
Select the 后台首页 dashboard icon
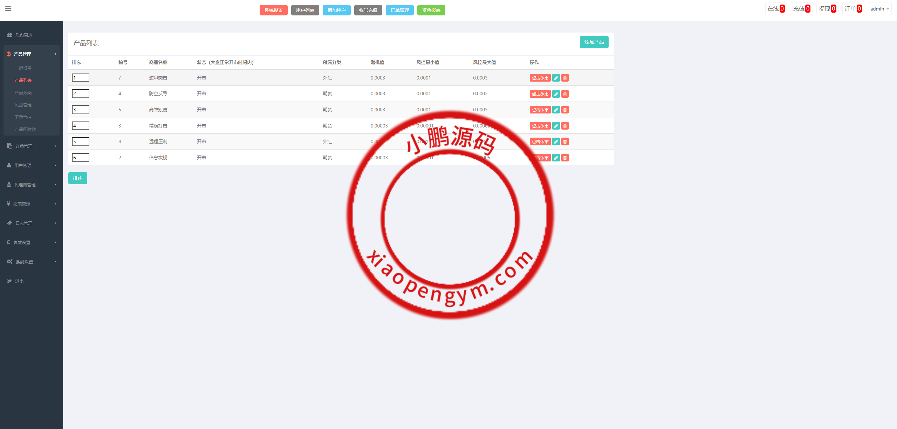pyautogui.click(x=9, y=35)
